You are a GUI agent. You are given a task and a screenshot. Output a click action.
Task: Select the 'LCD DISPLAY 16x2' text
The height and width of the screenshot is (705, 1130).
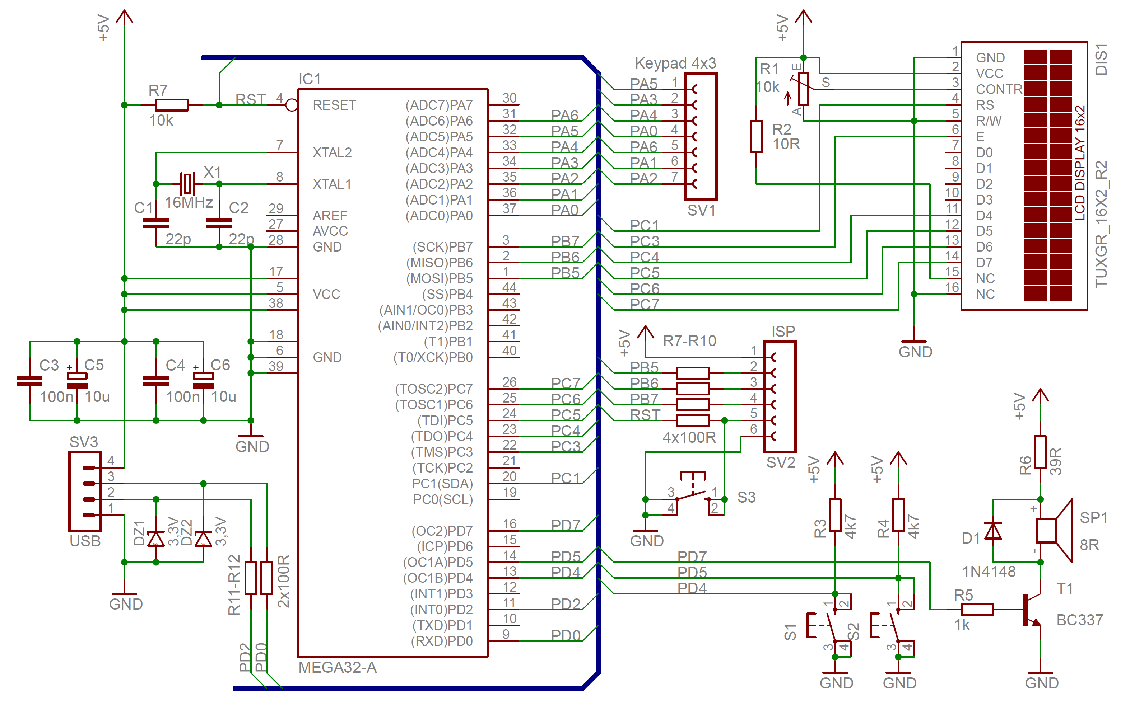click(1080, 163)
